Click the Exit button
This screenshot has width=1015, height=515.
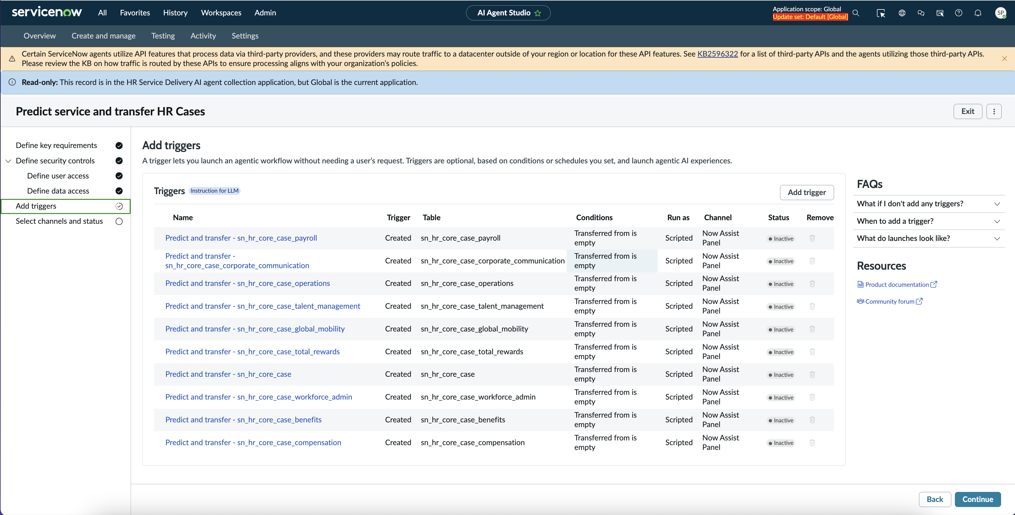[x=968, y=111]
